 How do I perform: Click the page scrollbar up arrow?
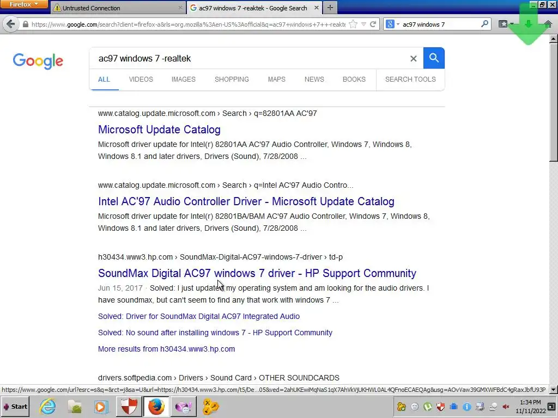tap(554, 39)
